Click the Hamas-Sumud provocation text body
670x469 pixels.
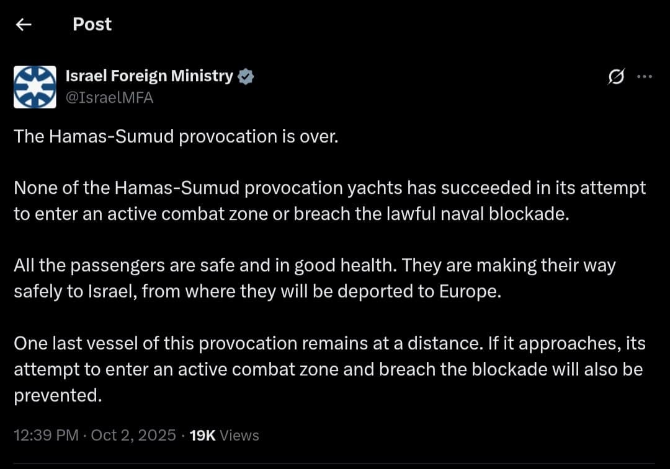(176, 136)
